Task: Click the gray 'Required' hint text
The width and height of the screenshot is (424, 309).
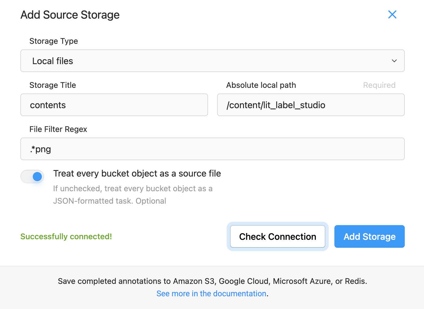Action: point(379,85)
